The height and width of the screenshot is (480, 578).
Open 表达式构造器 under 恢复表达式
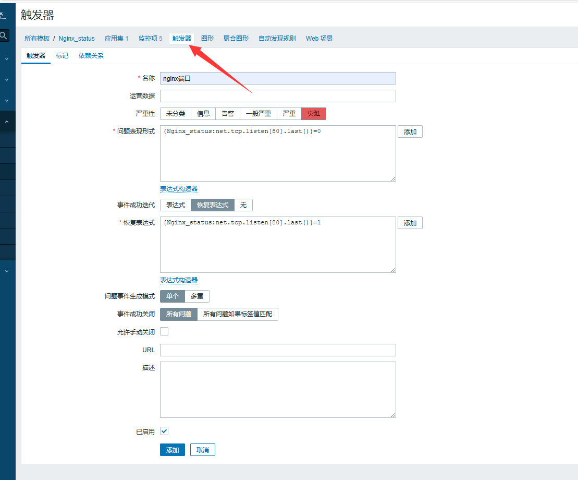[x=179, y=280]
